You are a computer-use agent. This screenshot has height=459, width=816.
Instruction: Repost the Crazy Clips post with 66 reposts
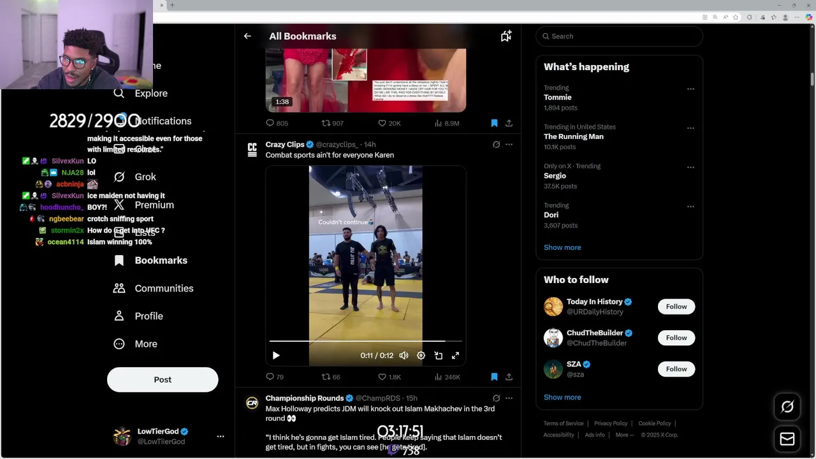[x=330, y=377]
